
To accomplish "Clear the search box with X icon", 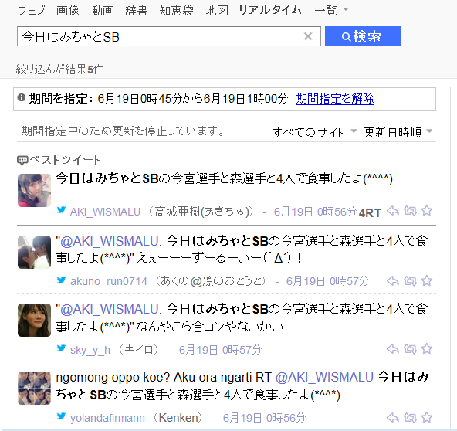I will tap(308, 36).
